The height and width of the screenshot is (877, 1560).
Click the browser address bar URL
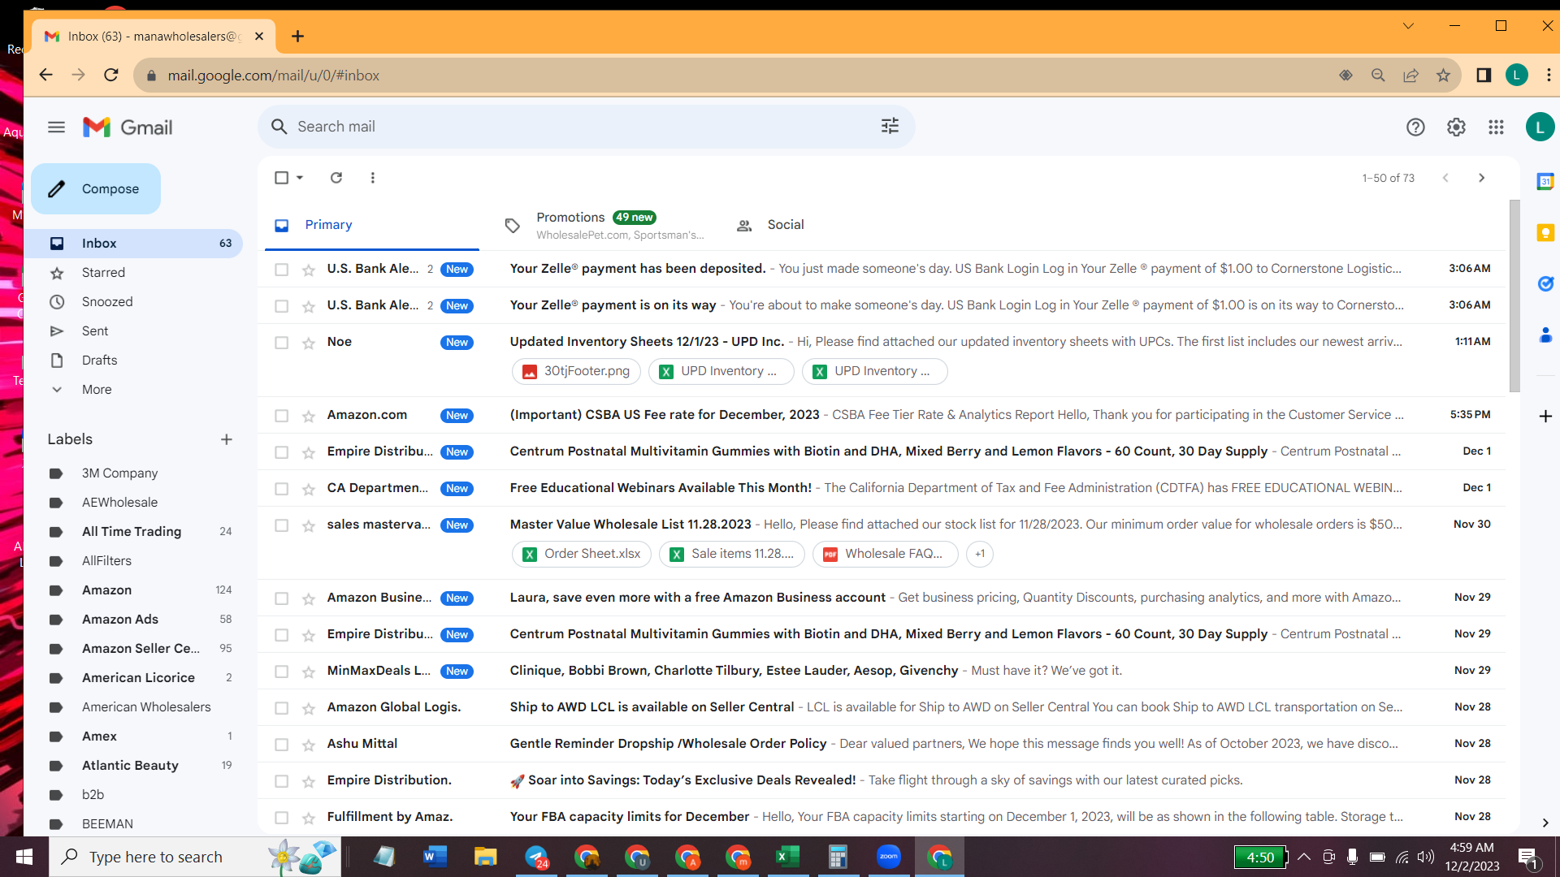coord(273,76)
